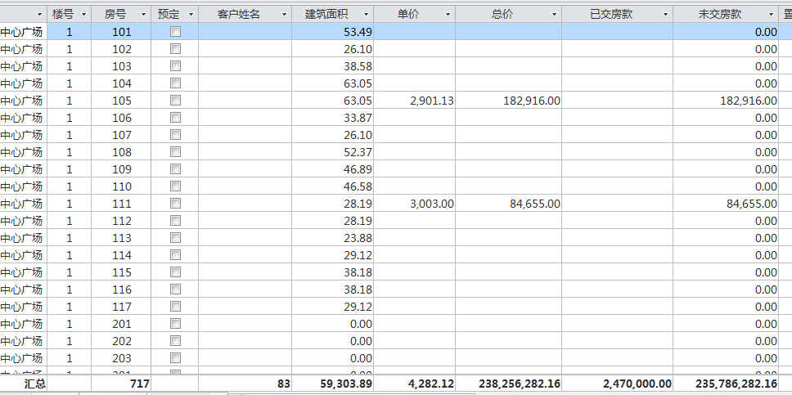
Task: Toggle the 预定 checkbox for room 105
Action: click(175, 100)
